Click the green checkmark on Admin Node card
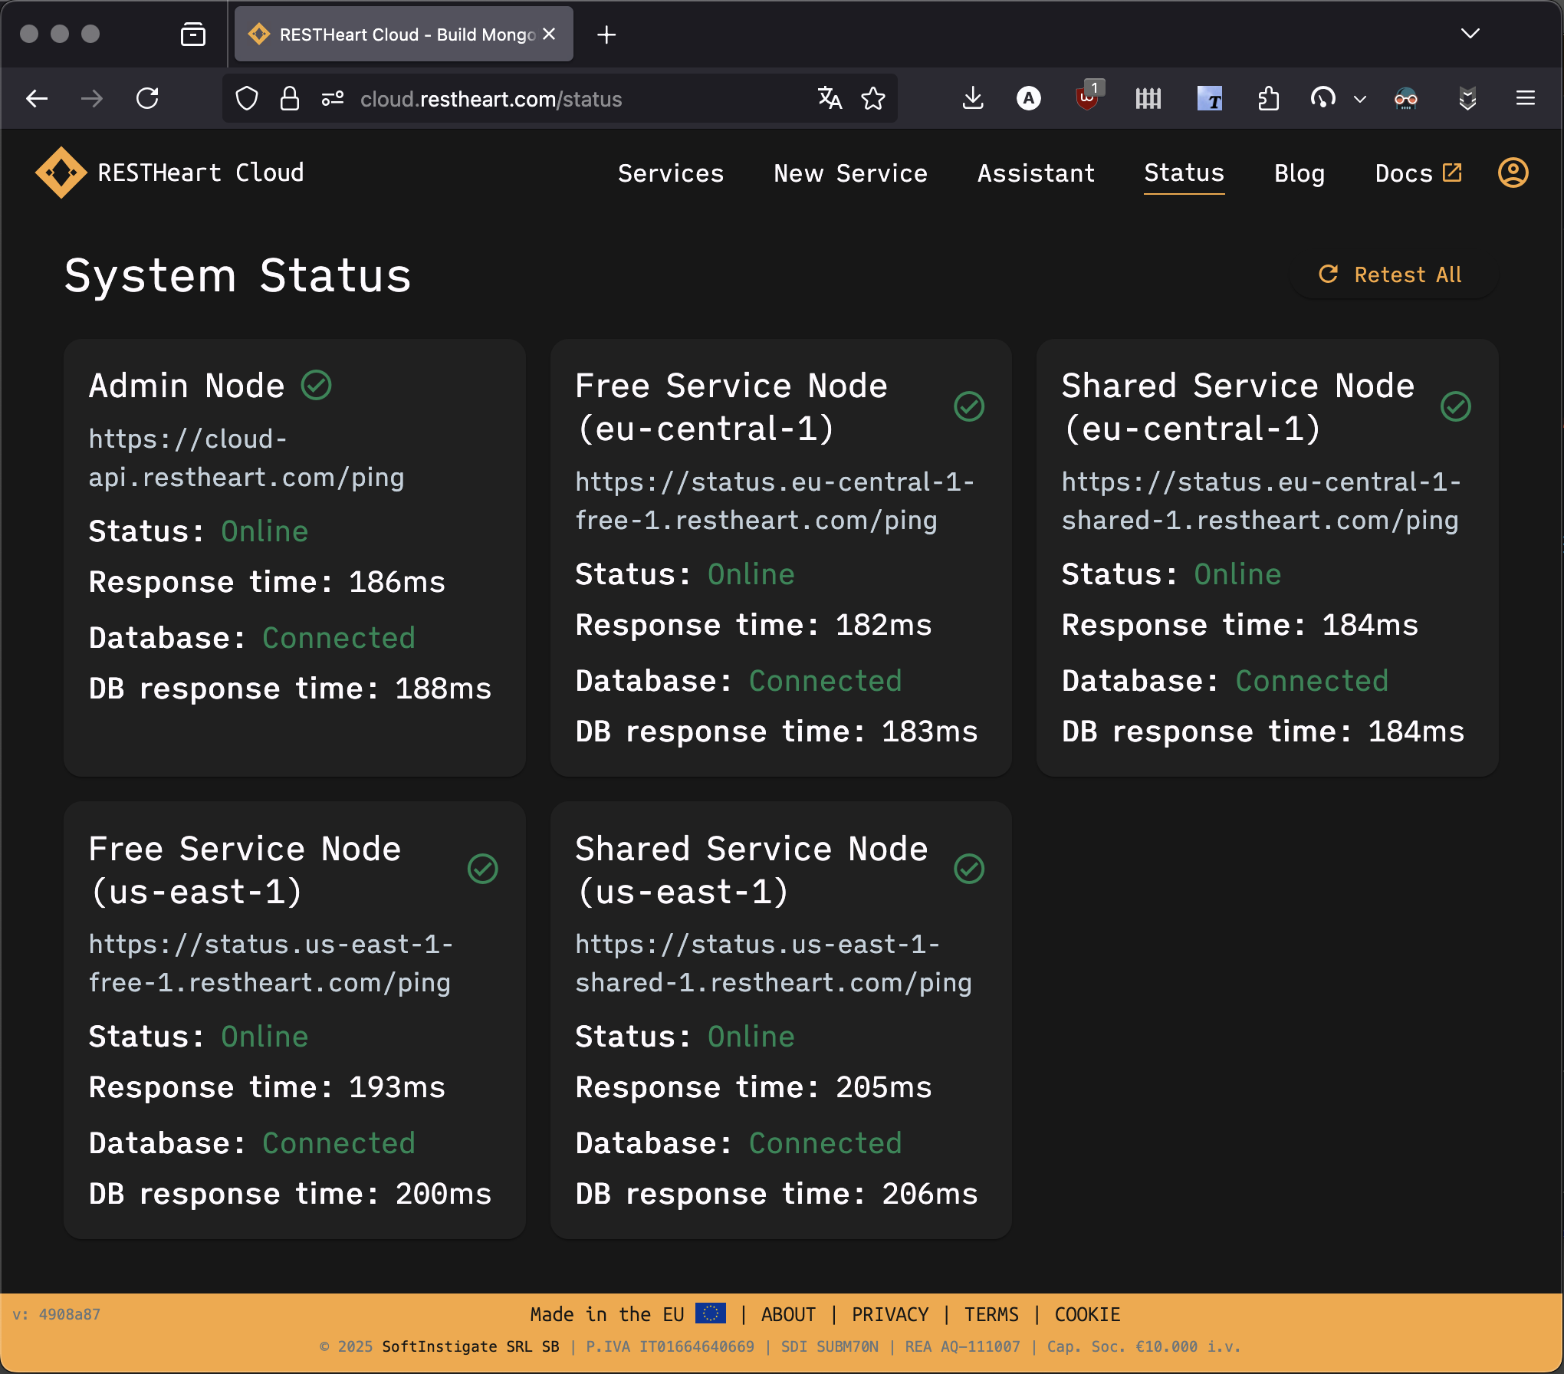 point(317,385)
